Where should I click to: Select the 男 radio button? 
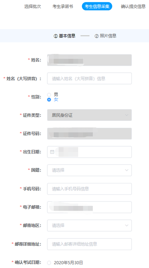(x=49, y=94)
